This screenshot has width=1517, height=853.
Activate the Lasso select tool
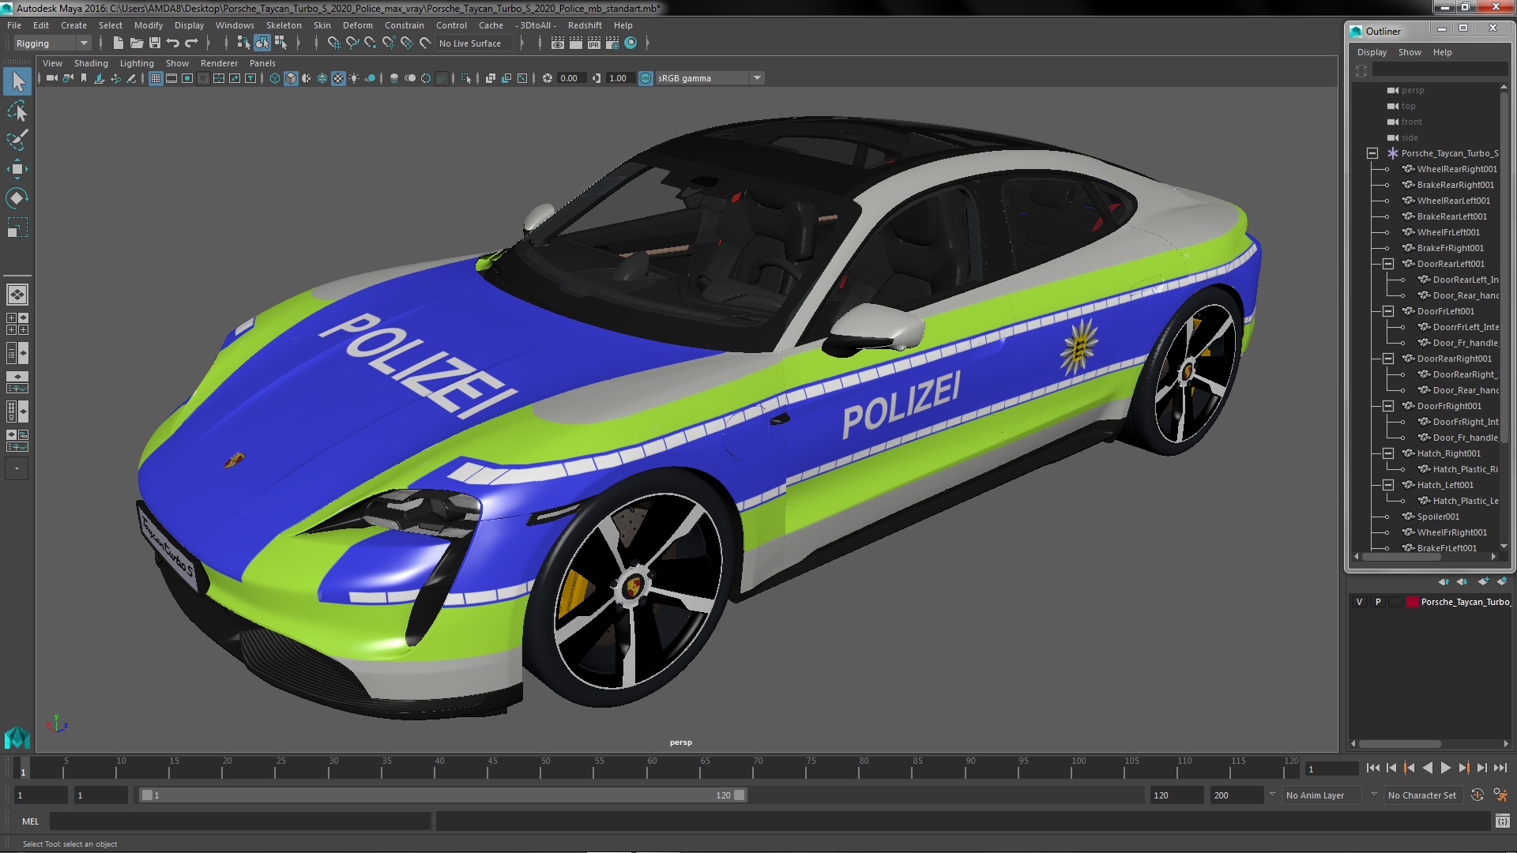point(17,111)
